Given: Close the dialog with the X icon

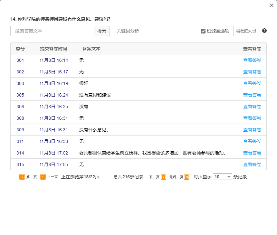Looking at the screenshot, I should [271, 5].
